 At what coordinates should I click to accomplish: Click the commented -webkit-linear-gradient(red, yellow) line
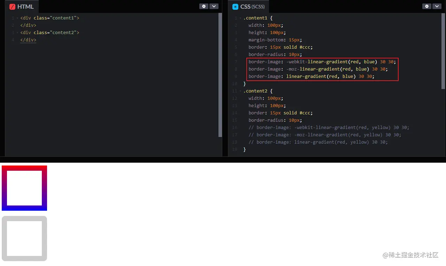pos(329,127)
